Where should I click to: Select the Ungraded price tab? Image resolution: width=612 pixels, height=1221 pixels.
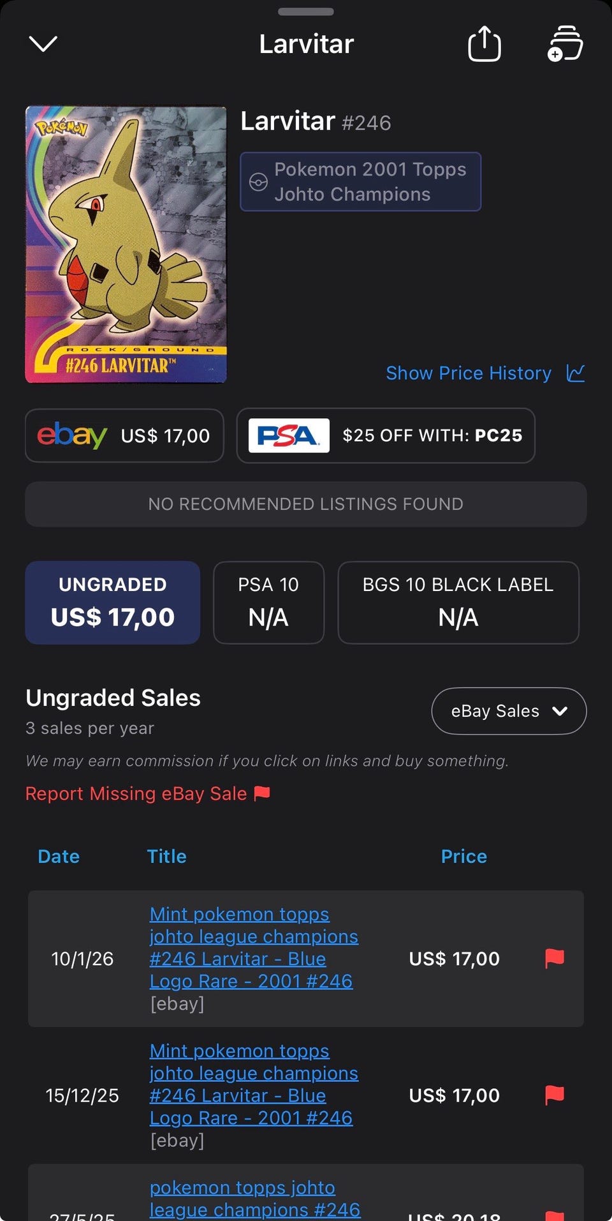click(113, 603)
